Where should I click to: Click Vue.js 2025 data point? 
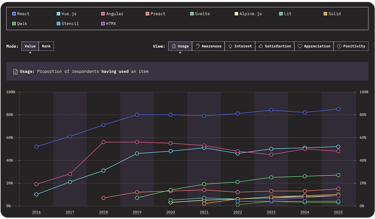point(338,147)
